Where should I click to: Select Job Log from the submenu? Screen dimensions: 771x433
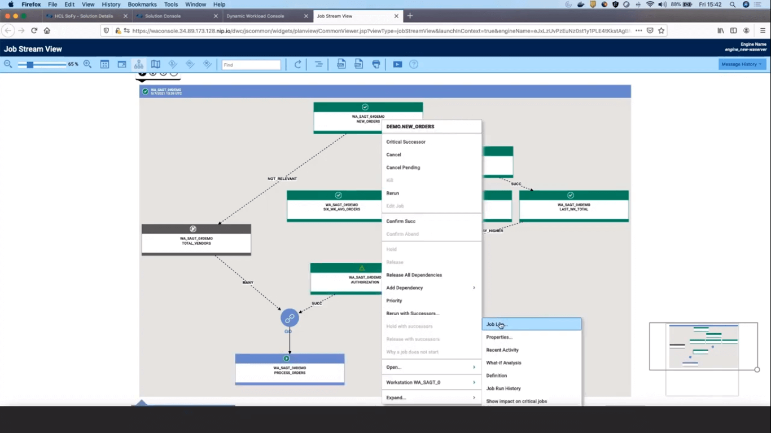(x=531, y=324)
